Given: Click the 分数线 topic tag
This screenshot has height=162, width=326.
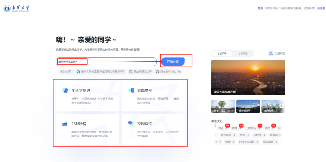Looking at the screenshot, I should tap(259, 135).
